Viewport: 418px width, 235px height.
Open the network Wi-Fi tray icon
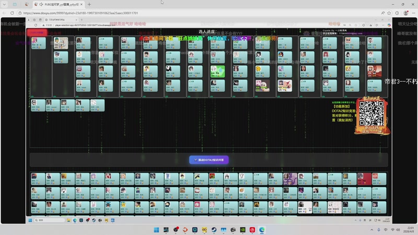point(392,230)
